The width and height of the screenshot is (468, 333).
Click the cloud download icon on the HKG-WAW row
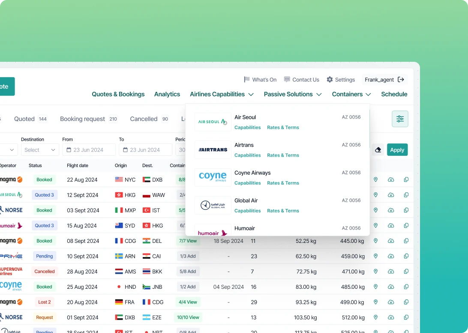(390, 195)
